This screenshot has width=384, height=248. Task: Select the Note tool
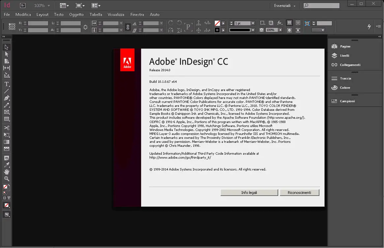7,158
